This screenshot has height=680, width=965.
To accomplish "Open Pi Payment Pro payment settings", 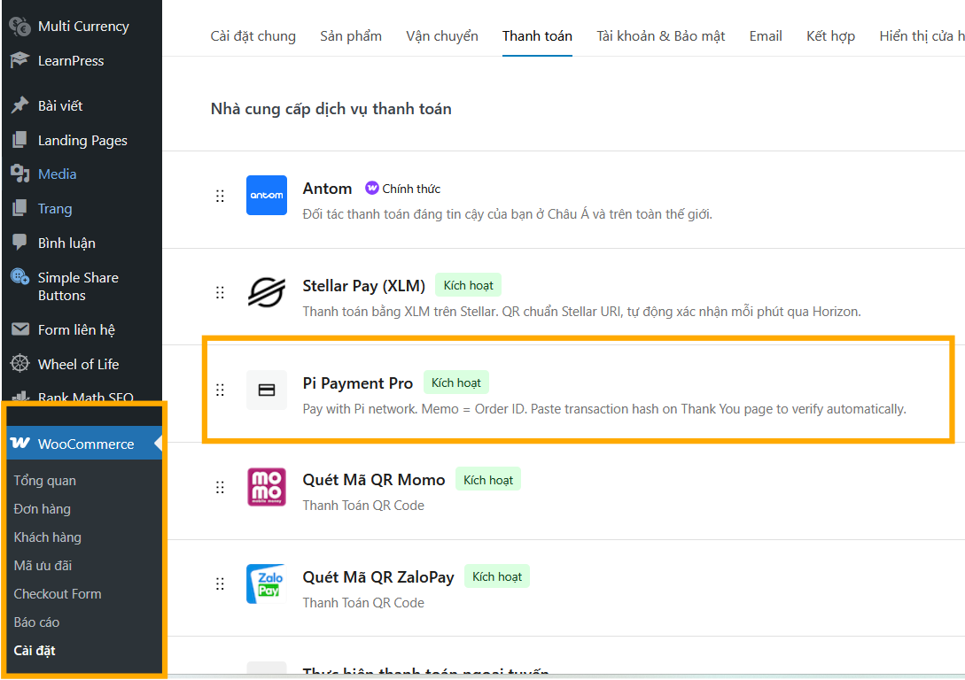I will pyautogui.click(x=358, y=383).
